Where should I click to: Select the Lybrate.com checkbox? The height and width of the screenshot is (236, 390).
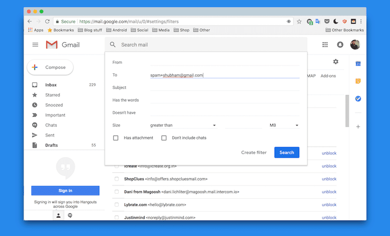116,204
